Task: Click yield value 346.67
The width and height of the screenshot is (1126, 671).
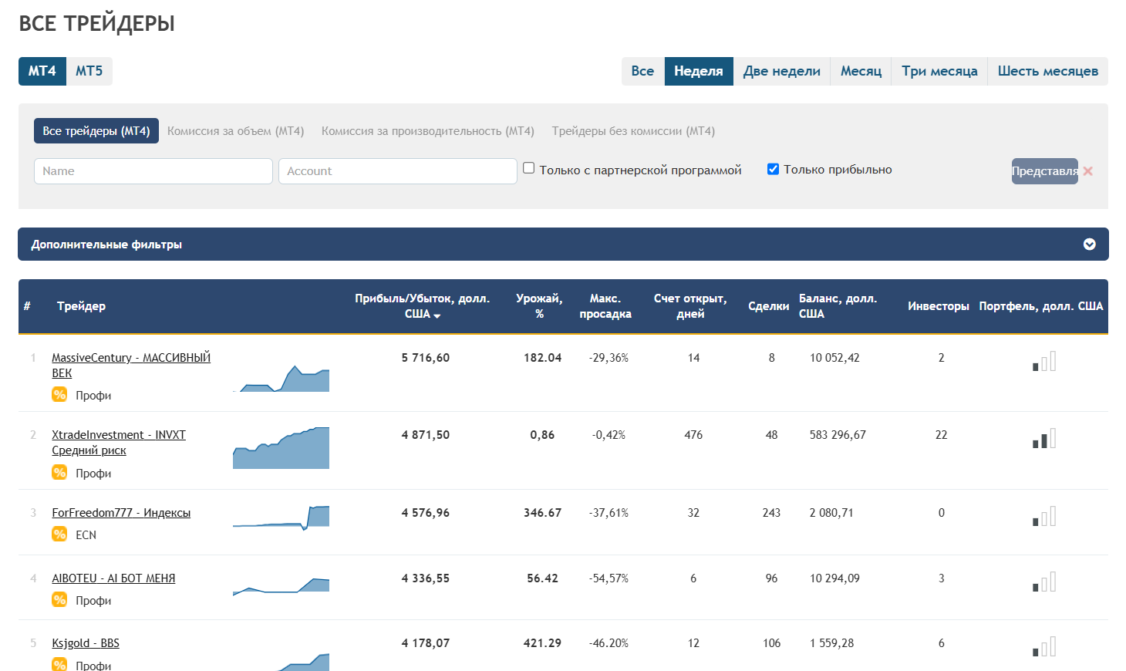Action: [x=543, y=513]
